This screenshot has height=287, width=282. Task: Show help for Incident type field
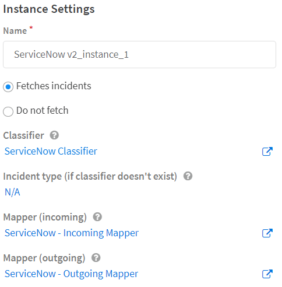tap(188, 176)
